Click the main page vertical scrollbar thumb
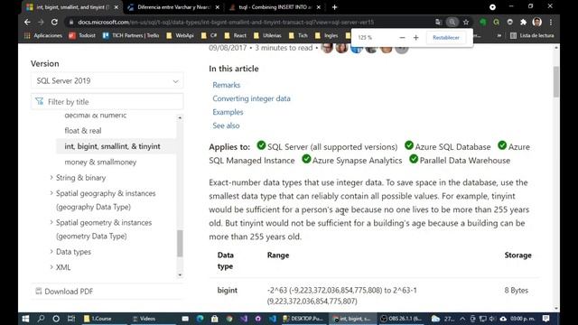This screenshot has width=578, height=325. 556,82
